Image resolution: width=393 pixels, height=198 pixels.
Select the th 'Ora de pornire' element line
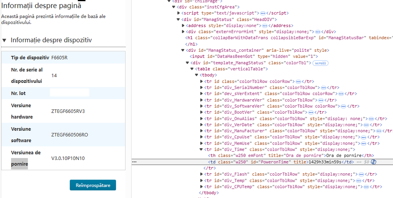[291, 156]
